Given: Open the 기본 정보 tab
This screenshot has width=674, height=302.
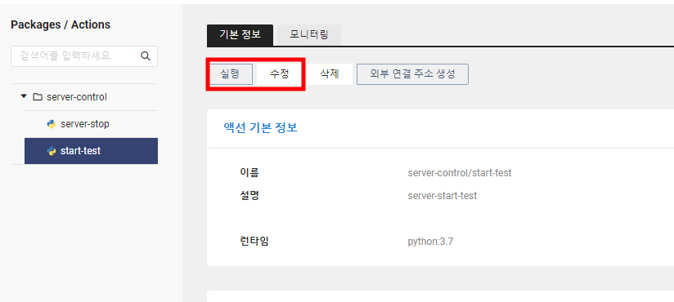Looking at the screenshot, I should click(240, 35).
